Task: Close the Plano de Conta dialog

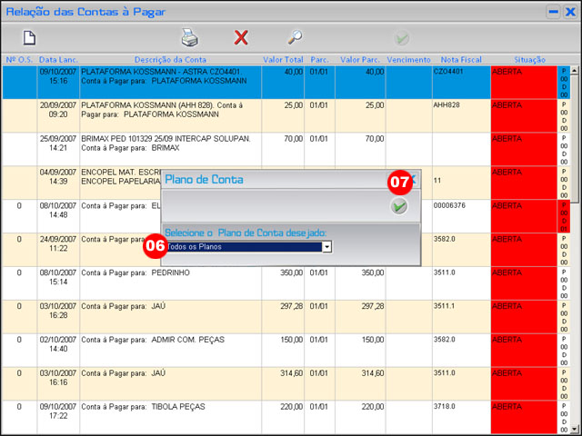Action: (412, 180)
